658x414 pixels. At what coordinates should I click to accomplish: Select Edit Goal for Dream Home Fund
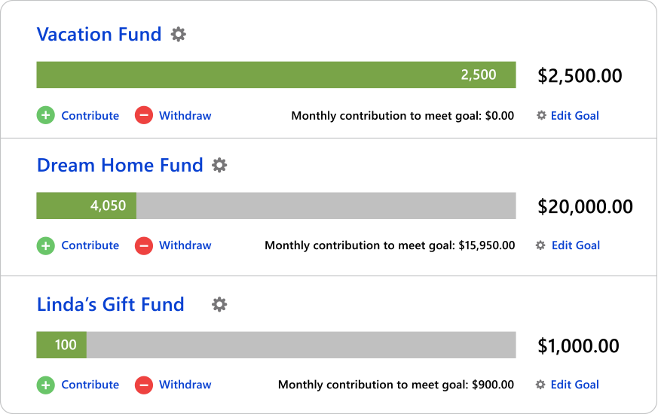576,245
